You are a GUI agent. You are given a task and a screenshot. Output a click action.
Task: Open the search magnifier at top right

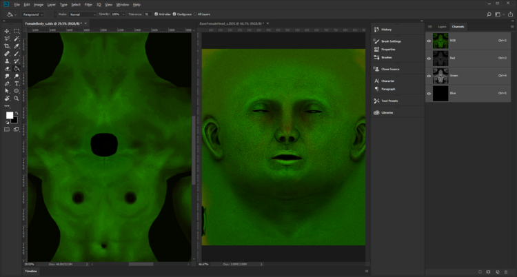point(489,14)
